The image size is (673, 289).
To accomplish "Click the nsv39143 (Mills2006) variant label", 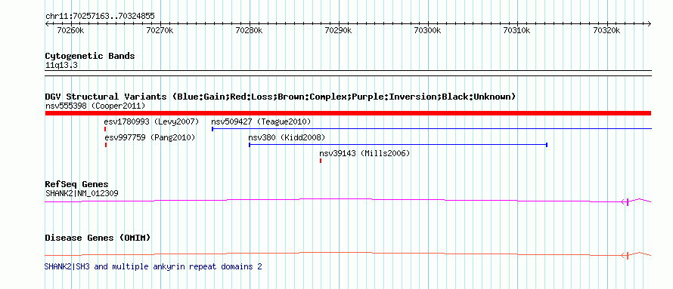I will (x=364, y=153).
